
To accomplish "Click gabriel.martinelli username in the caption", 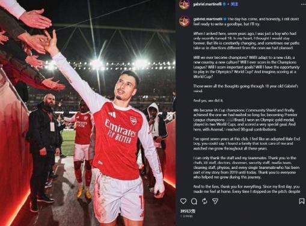I will pos(208,19).
